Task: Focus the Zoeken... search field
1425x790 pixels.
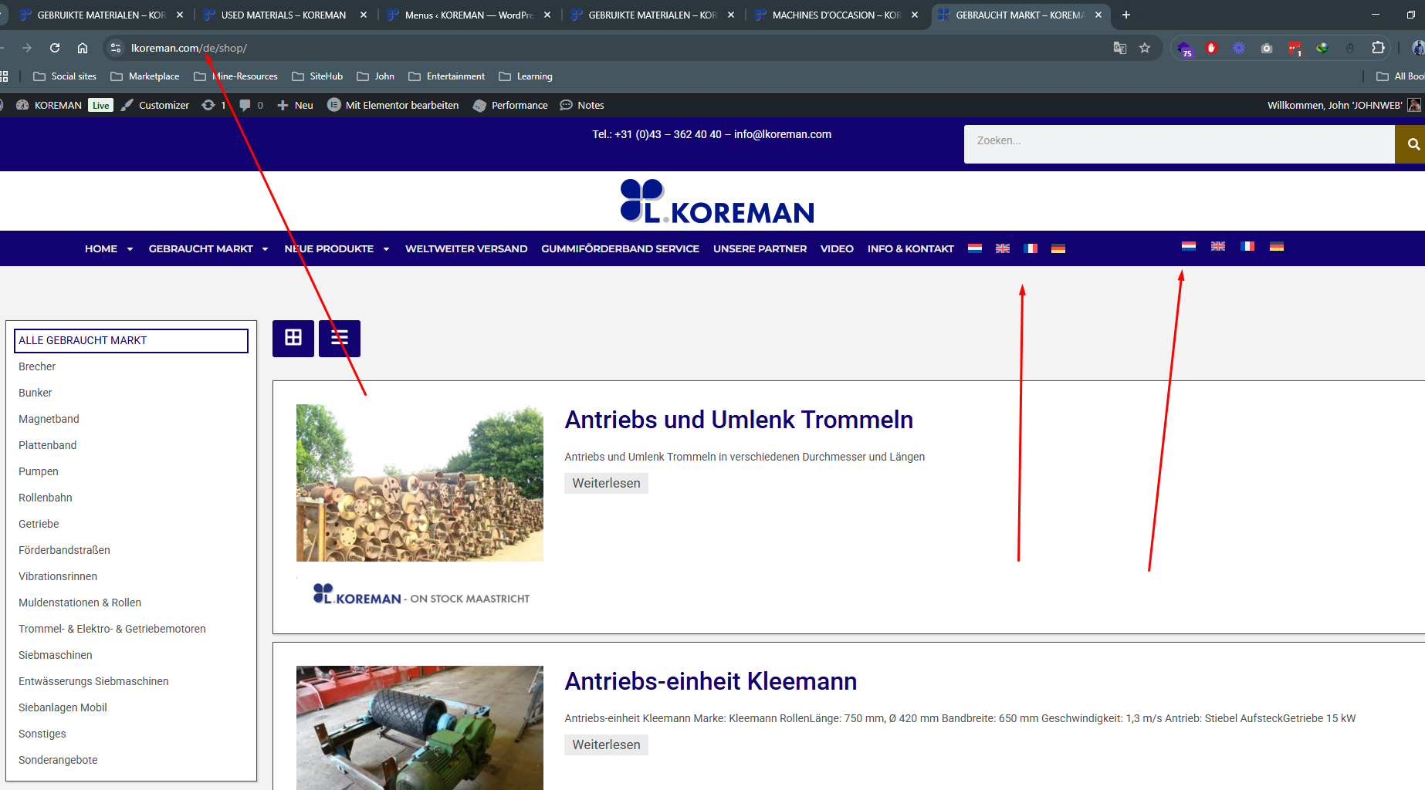Action: [1179, 144]
